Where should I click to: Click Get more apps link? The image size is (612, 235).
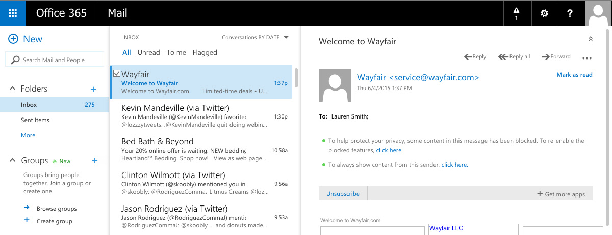565,194
